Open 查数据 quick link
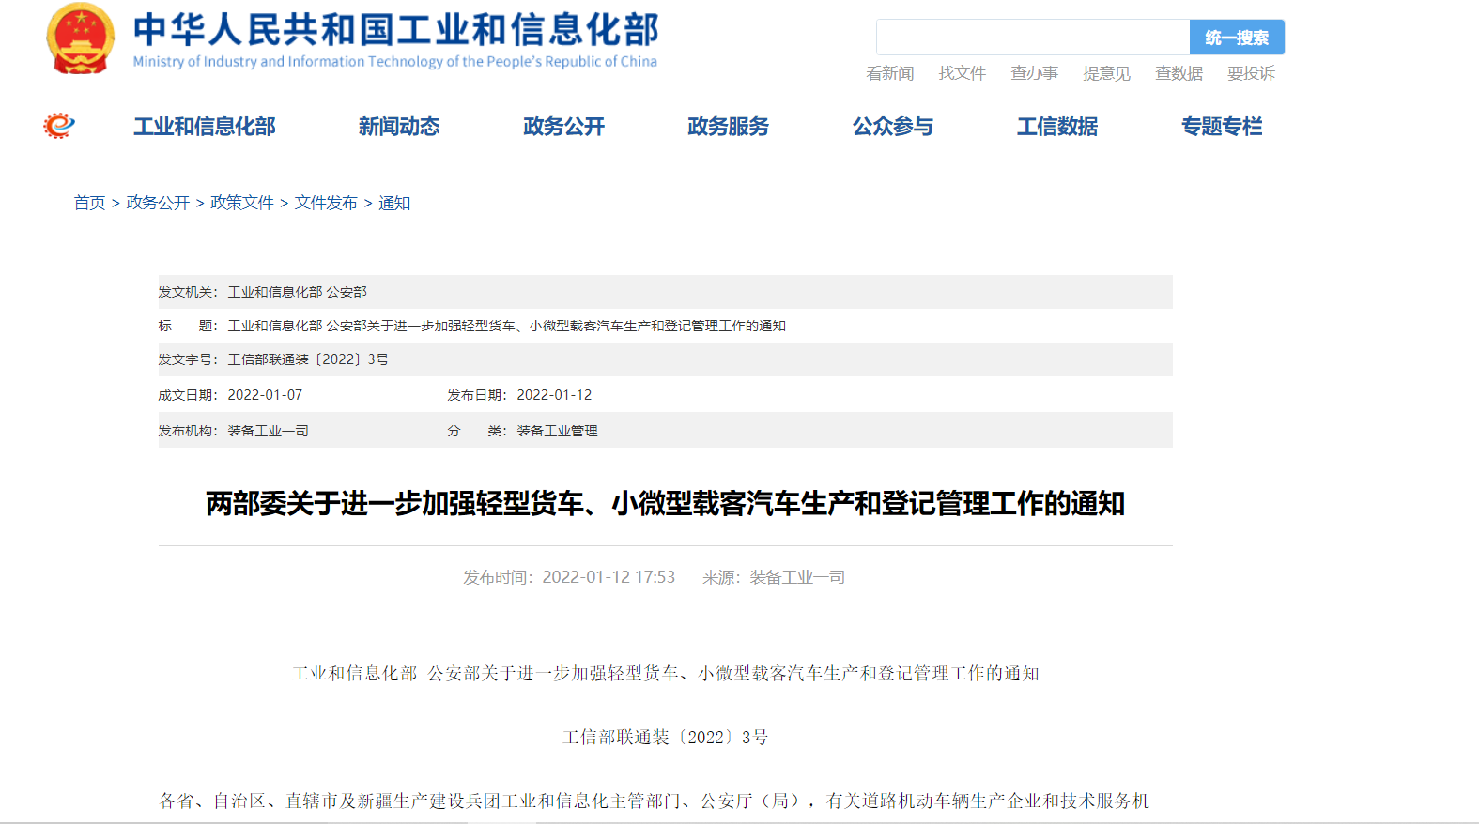 coord(1179,73)
